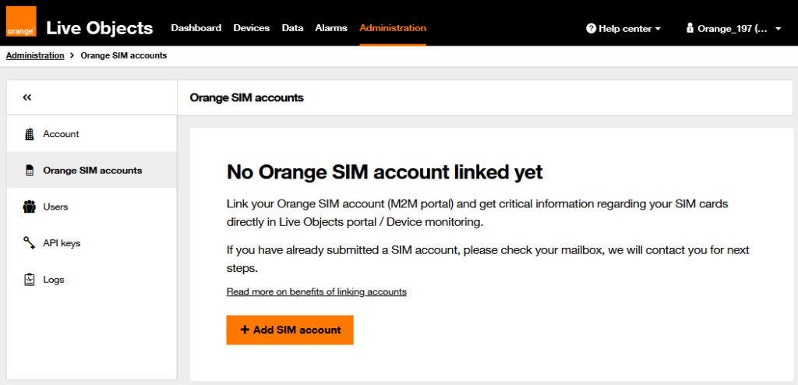The height and width of the screenshot is (385, 798).
Task: Go to the Data tab
Action: (x=292, y=28)
